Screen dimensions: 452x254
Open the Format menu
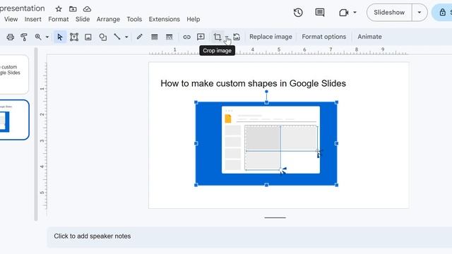[x=59, y=19]
